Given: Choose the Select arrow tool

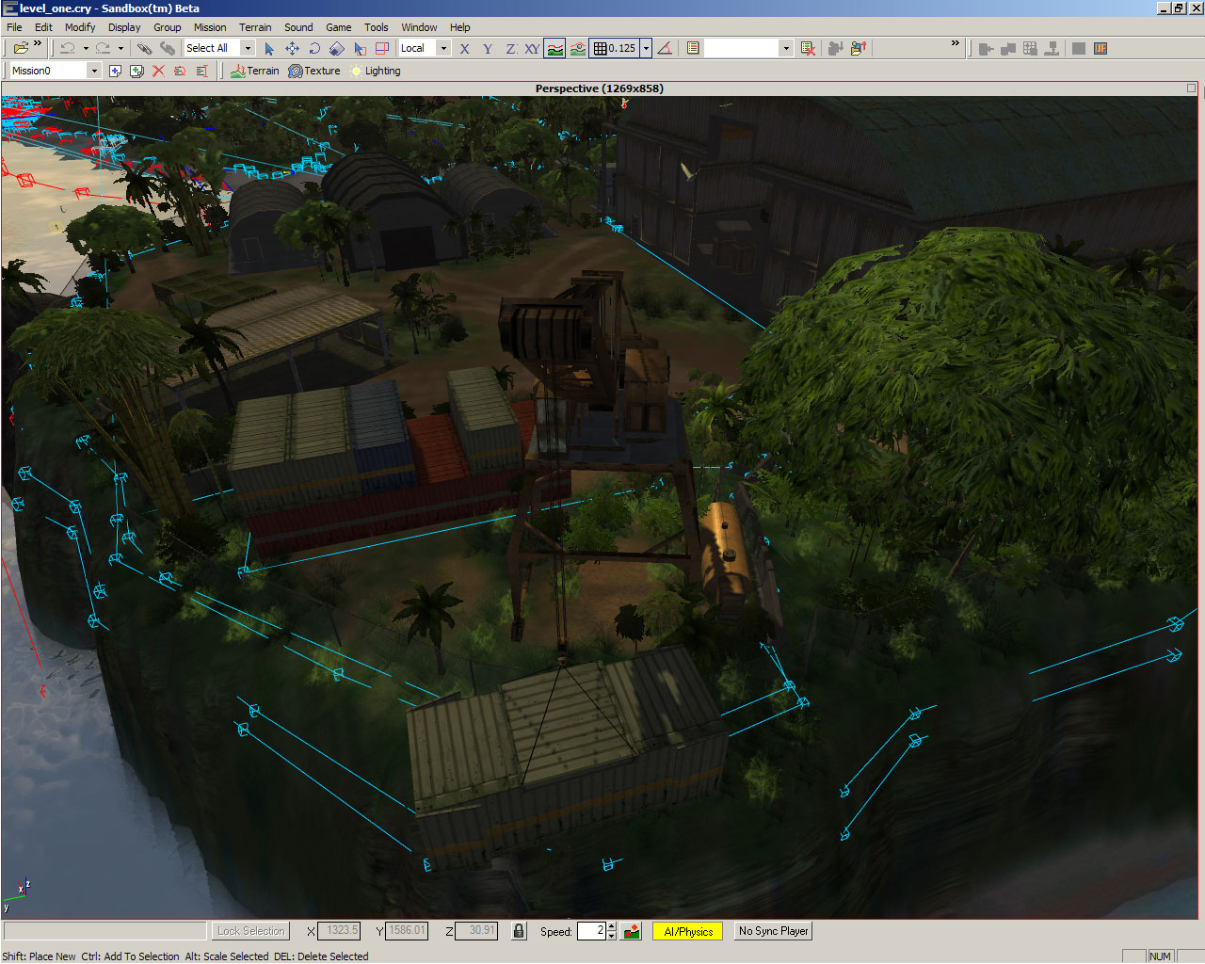Looking at the screenshot, I should tap(269, 48).
